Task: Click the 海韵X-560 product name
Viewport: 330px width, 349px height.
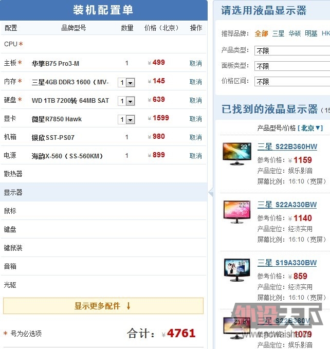Action: click(67, 156)
